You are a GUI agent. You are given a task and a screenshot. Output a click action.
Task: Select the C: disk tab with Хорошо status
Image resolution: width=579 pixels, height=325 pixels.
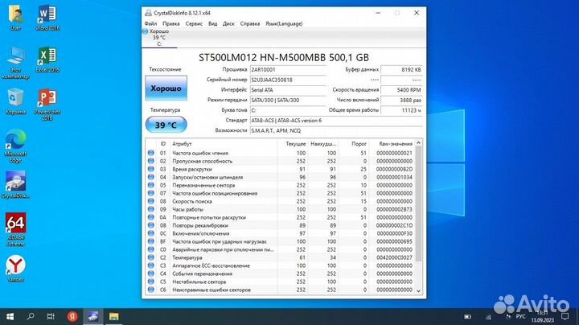(158, 38)
